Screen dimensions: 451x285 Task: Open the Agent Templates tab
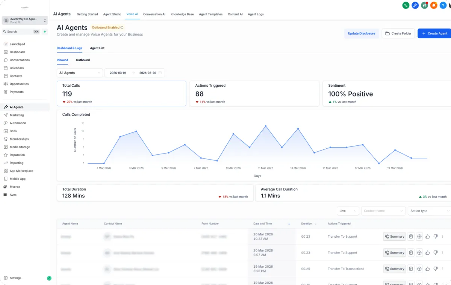coord(211,14)
